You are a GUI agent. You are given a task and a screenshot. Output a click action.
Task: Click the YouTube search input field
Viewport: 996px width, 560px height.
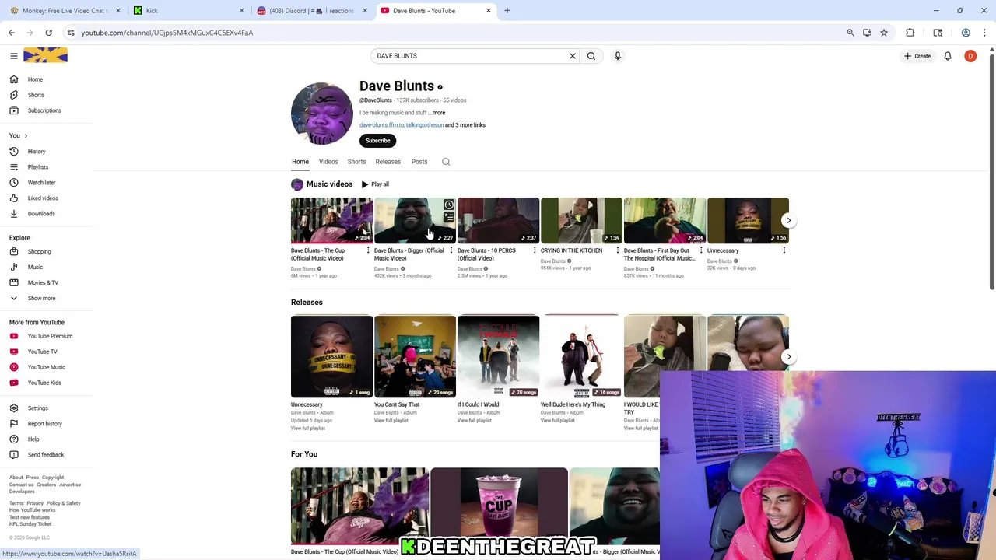[x=469, y=56]
